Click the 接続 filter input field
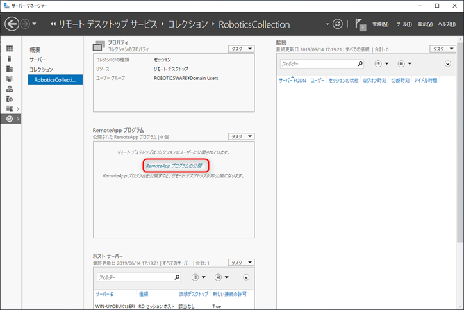464x310 pixels. point(317,64)
